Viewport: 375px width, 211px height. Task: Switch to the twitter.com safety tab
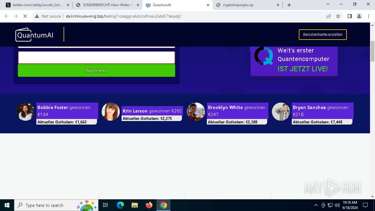click(37, 5)
